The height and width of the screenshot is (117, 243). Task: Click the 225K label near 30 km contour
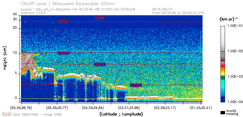click(64, 22)
